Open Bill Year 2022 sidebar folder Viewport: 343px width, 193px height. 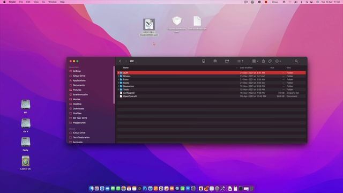[x=80, y=118]
